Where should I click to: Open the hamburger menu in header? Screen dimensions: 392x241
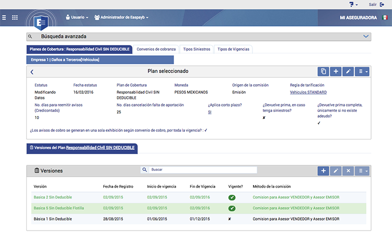4,17
